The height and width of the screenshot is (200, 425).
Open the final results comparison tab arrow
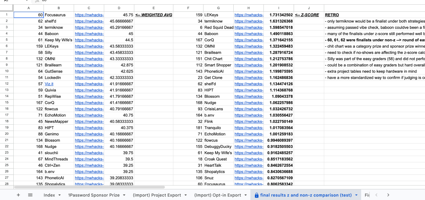(356, 195)
